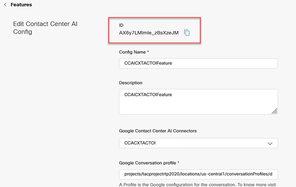The height and width of the screenshot is (187, 296).
Task: Click inside the Config Name text field
Action: point(198,63)
